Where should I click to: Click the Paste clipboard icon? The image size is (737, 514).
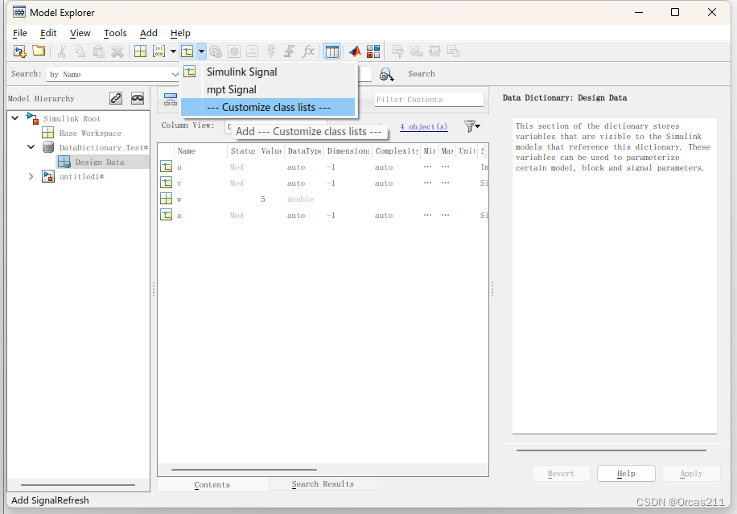pyautogui.click(x=99, y=51)
